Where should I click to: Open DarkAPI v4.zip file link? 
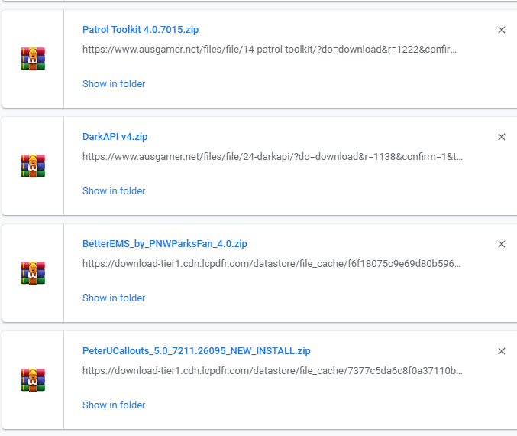115,137
